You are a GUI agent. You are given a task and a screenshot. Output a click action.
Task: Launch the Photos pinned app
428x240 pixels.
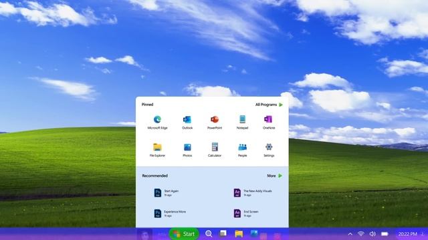pos(187,150)
